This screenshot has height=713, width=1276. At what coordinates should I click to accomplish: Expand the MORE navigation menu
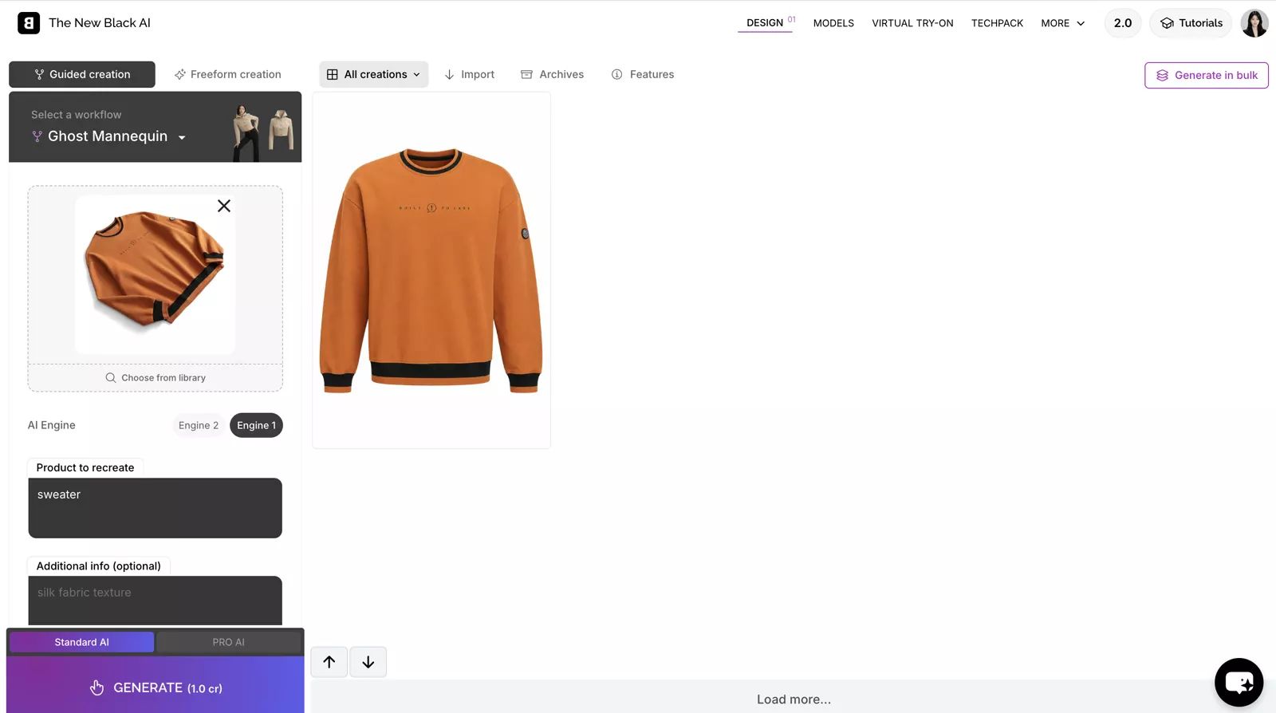(x=1063, y=23)
